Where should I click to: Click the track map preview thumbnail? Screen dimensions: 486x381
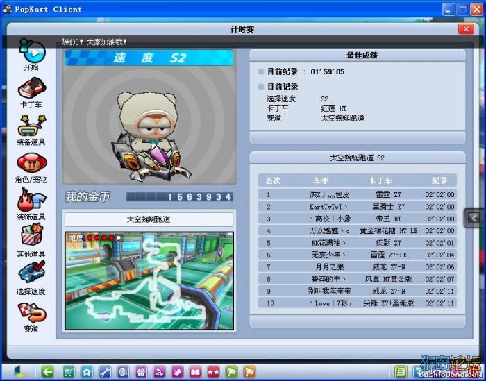coord(149,280)
